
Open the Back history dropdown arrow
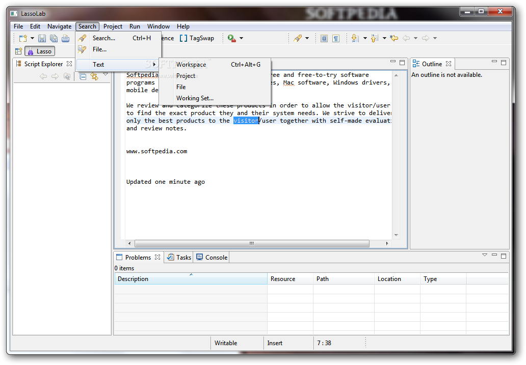coord(415,38)
